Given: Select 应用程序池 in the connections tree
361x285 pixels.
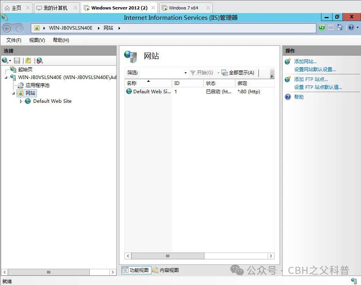Looking at the screenshot, I should pyautogui.click(x=37, y=85).
